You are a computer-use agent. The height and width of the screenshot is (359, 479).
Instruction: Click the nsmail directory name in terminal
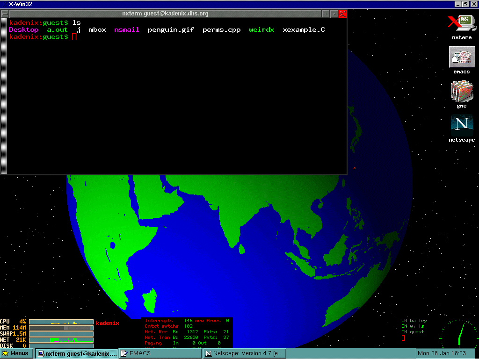126,30
